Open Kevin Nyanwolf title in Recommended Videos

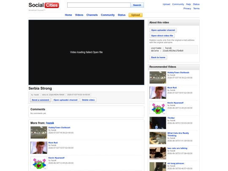point(175,103)
